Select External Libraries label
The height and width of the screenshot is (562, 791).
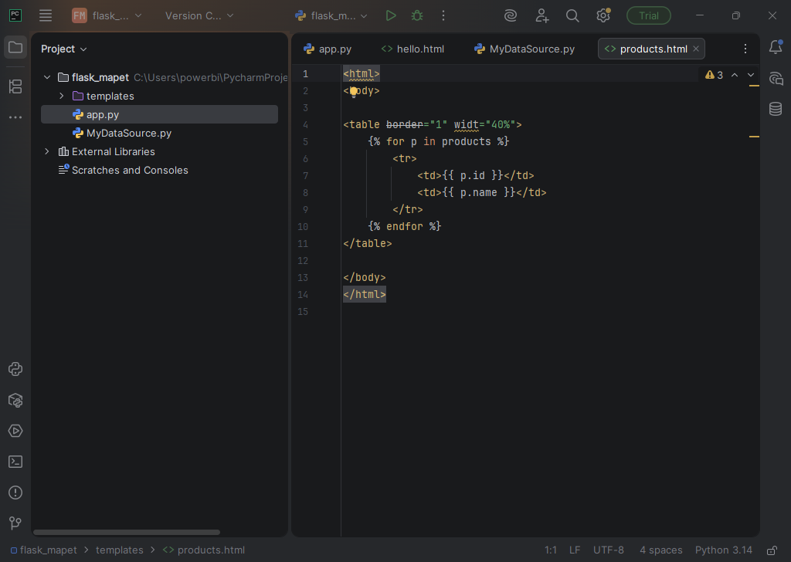click(113, 152)
